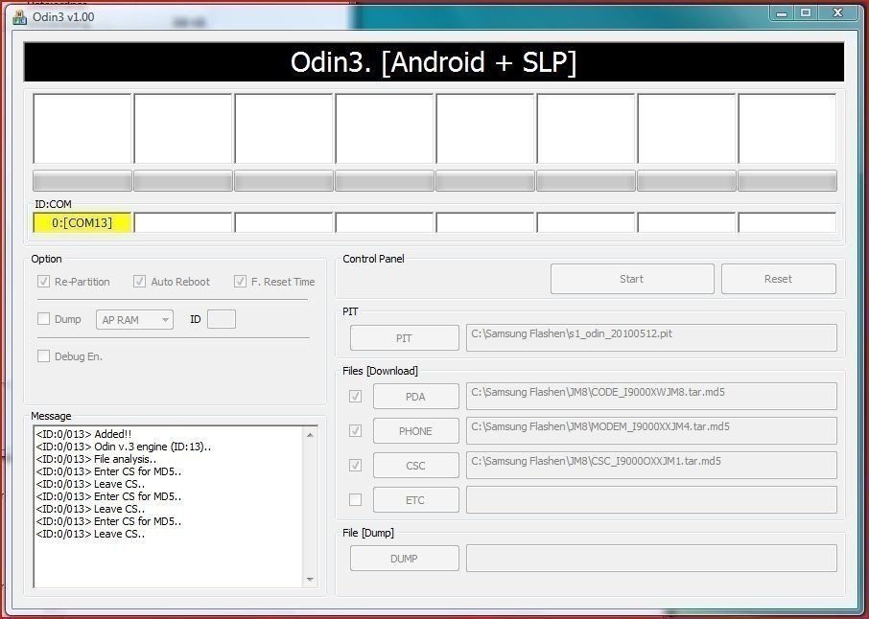Click the Odin3 app icon in title bar
The image size is (869, 619).
click(x=20, y=17)
